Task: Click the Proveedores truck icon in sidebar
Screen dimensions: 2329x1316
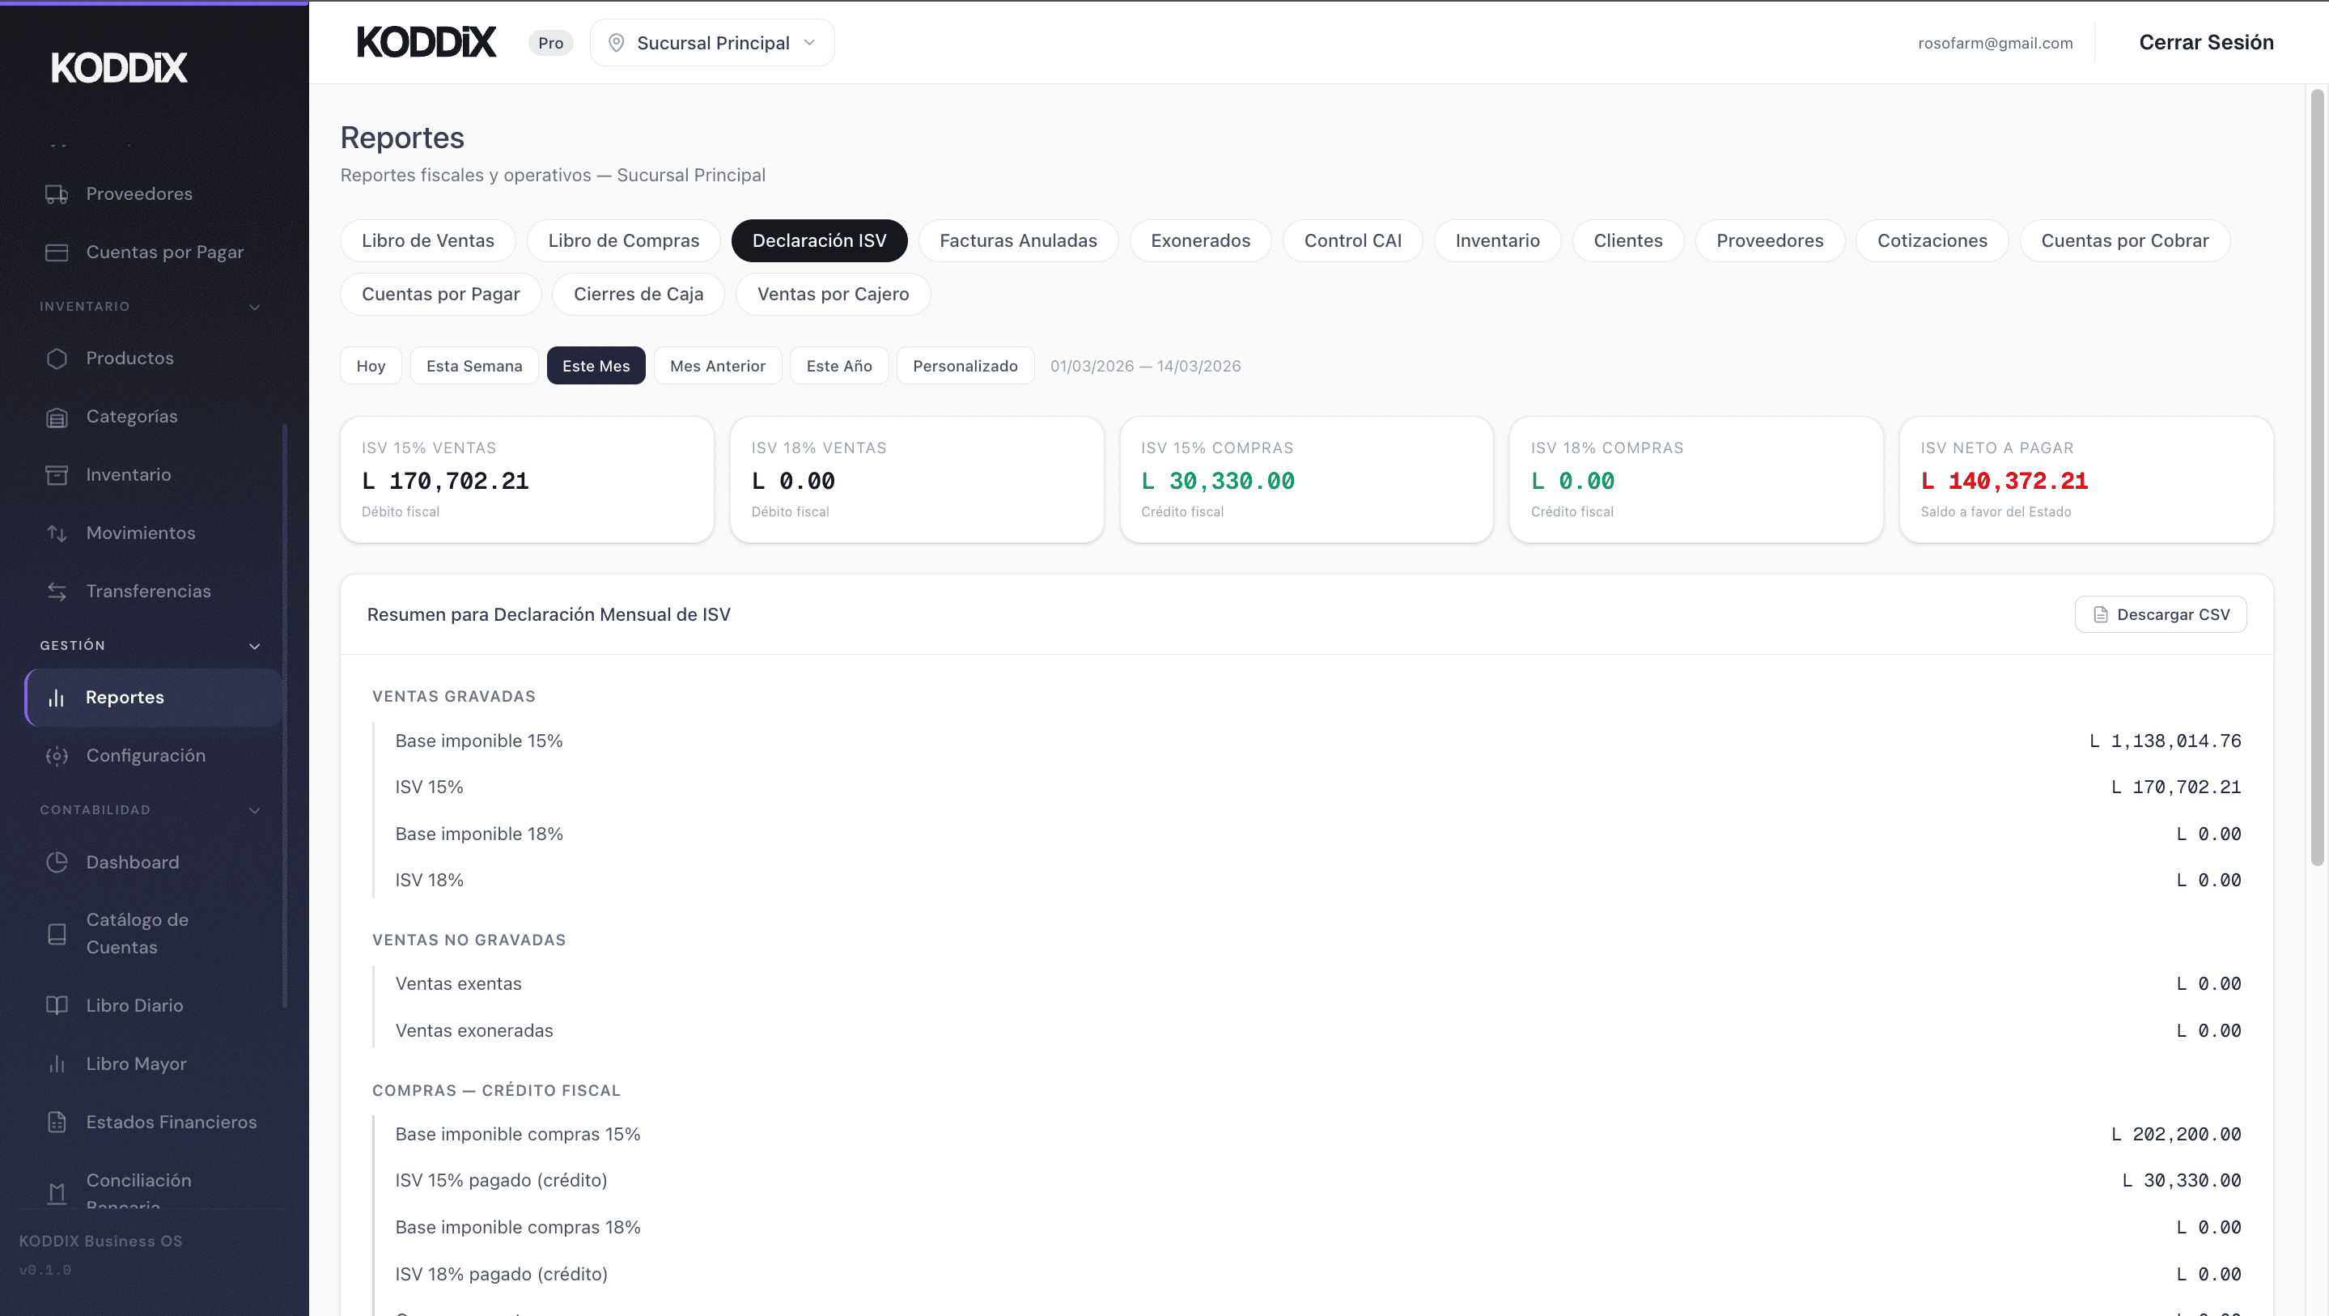Action: 57,193
